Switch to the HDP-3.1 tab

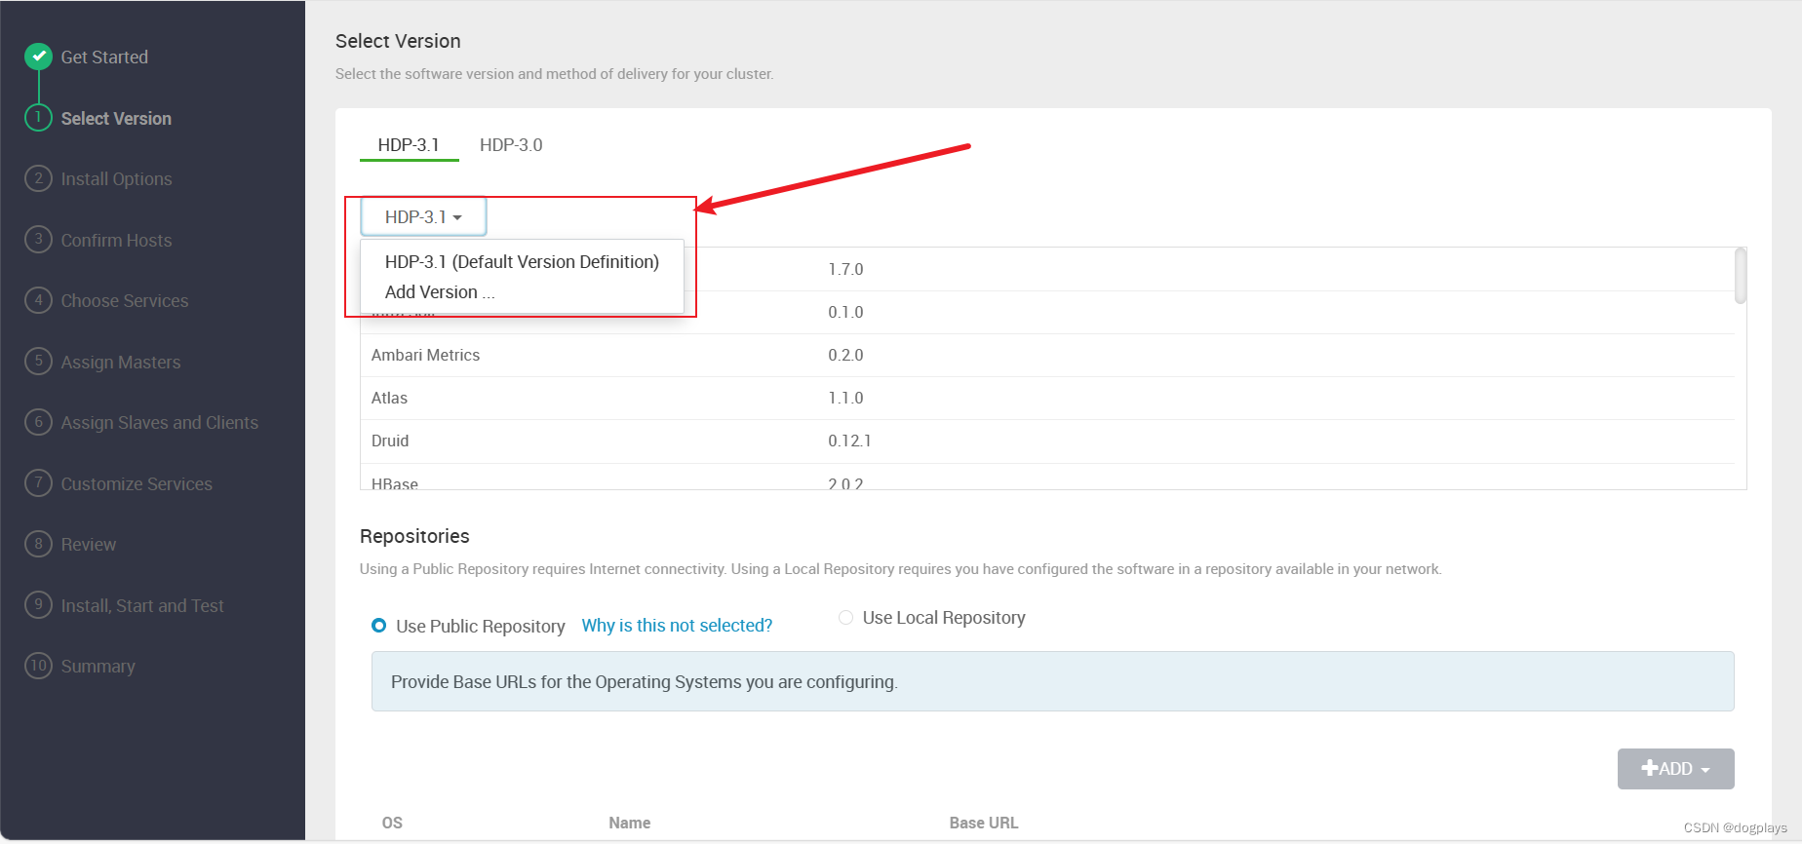click(409, 145)
